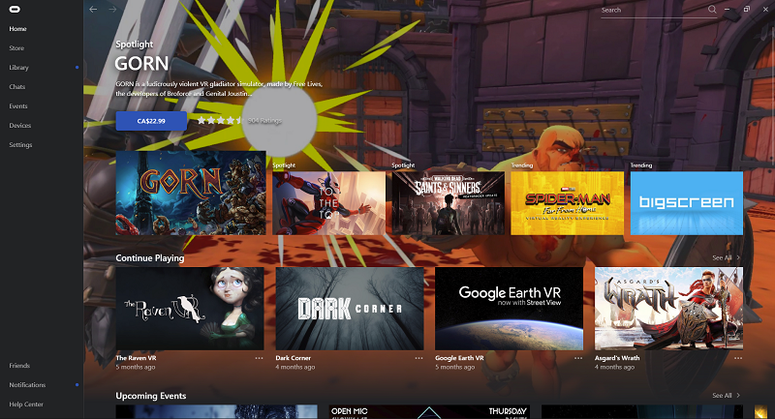Open the Store section
Viewport: 775px width, 419px height.
(16, 47)
